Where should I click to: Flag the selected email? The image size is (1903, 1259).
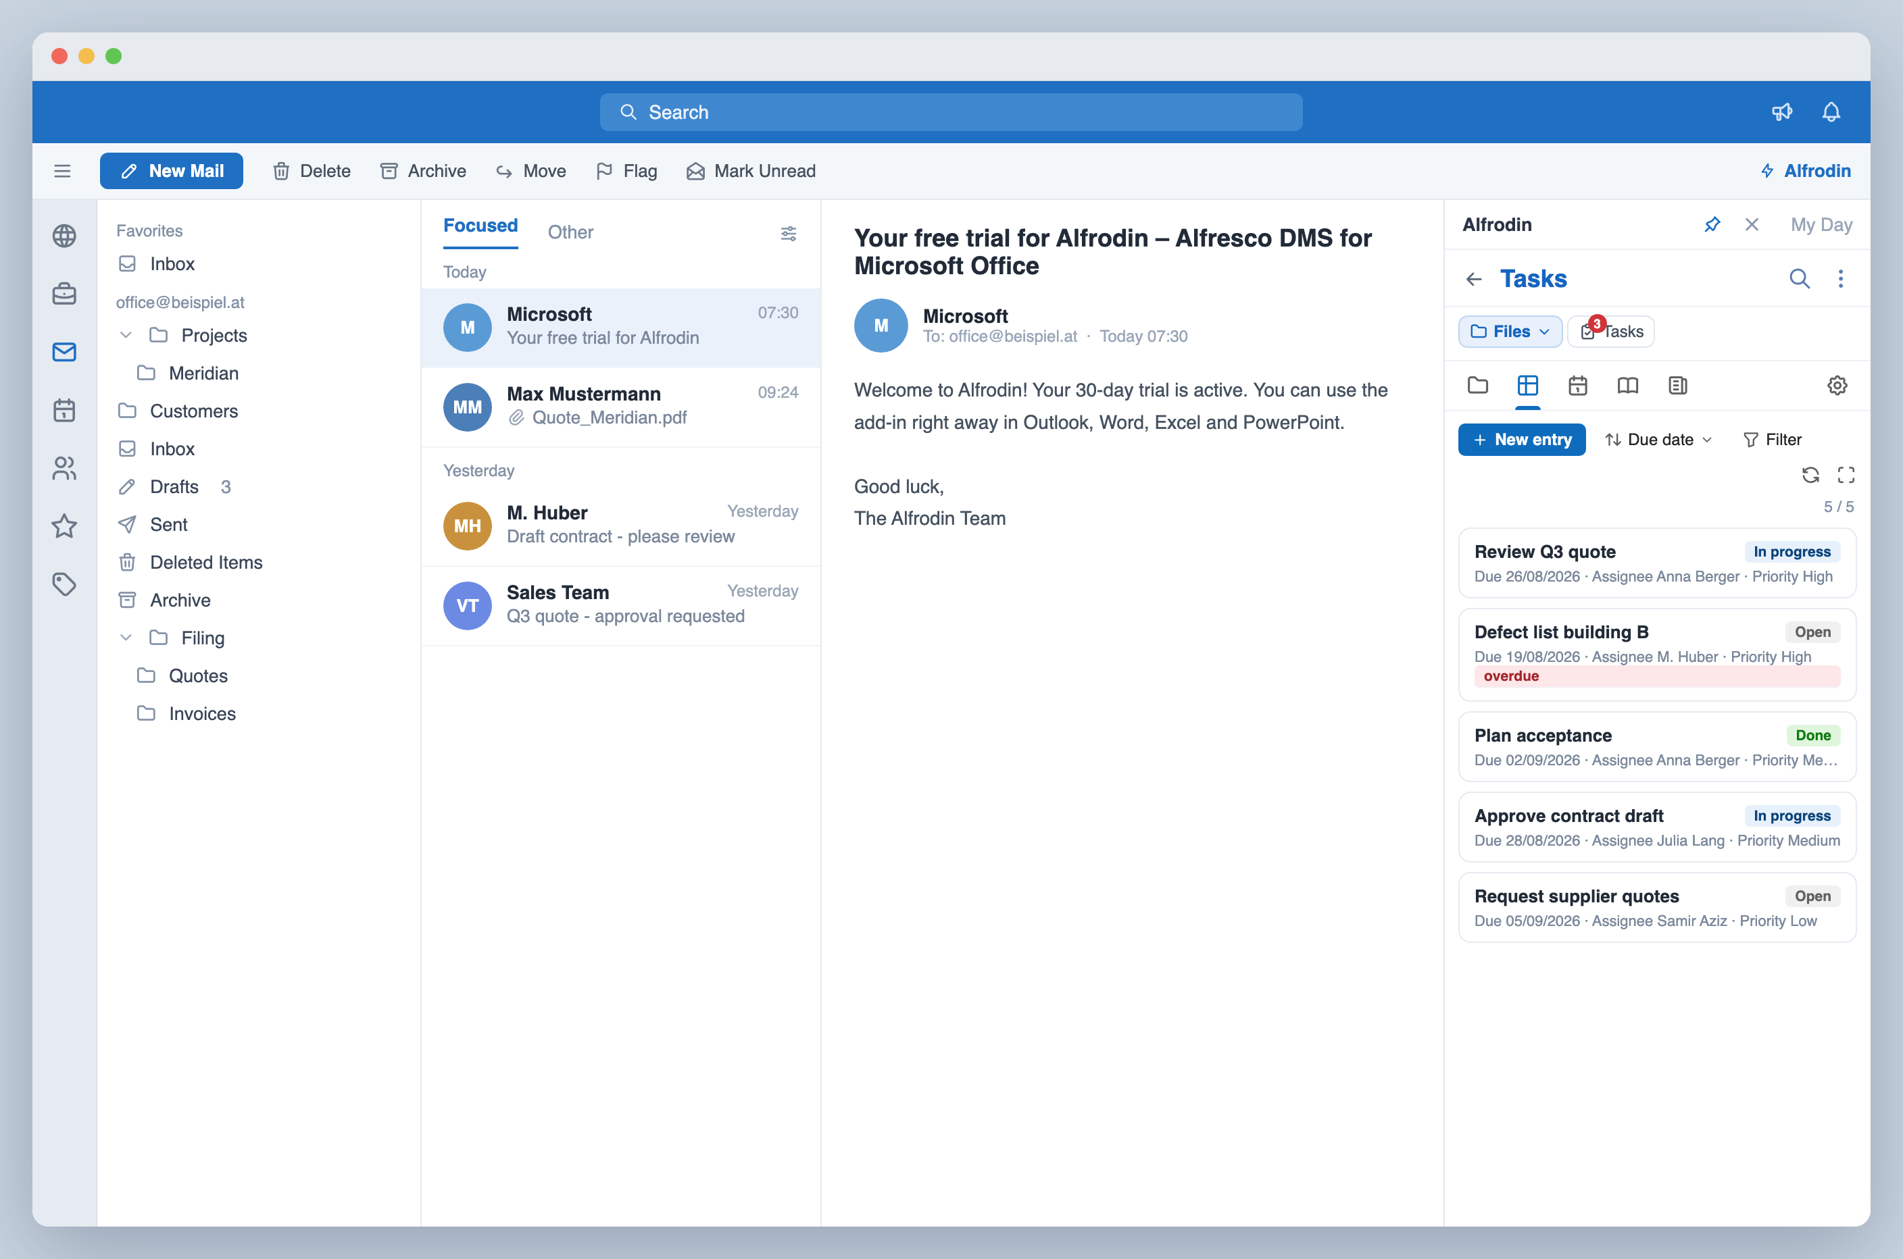pyautogui.click(x=626, y=171)
